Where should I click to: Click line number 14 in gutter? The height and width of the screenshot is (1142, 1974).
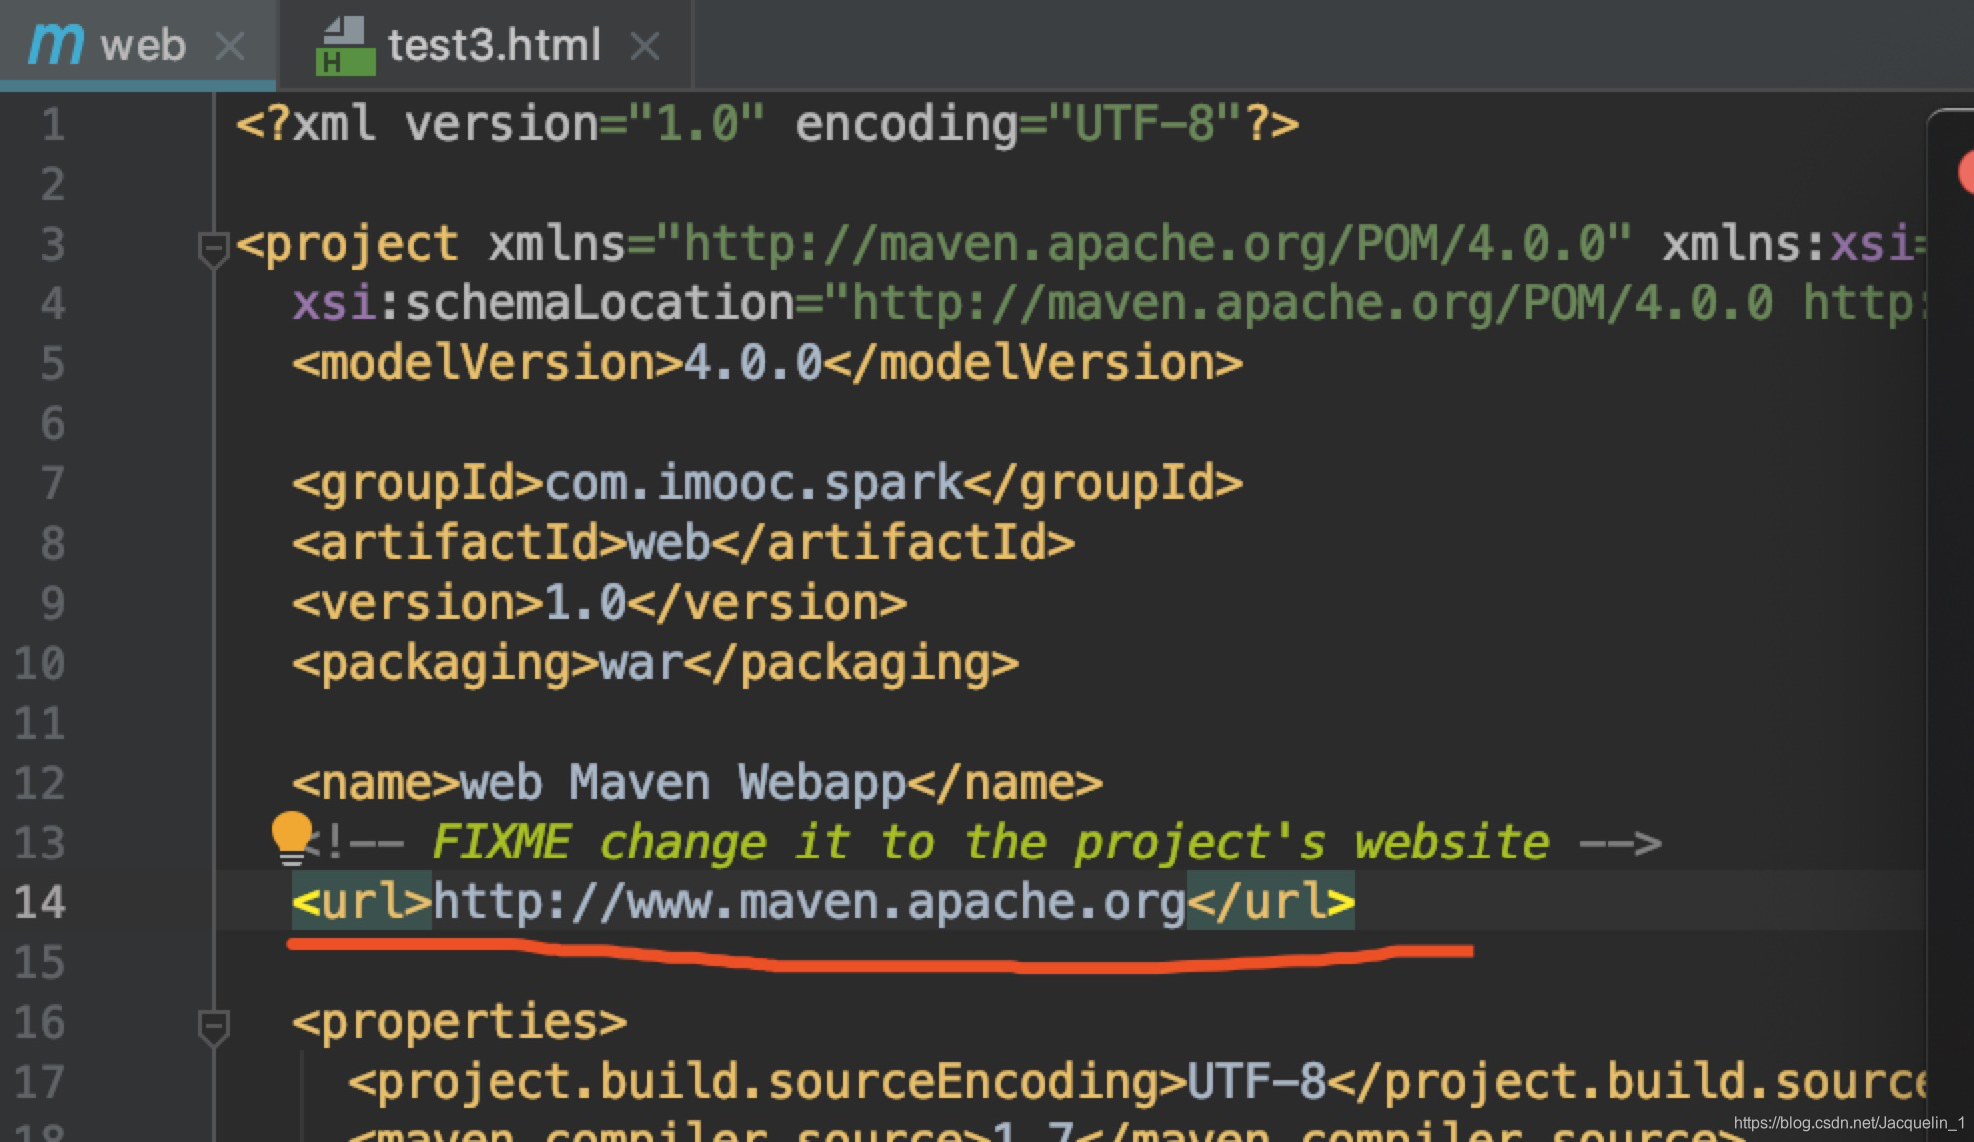[x=39, y=903]
